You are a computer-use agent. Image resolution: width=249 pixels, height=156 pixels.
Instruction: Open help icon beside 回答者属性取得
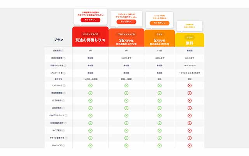click(x=65, y=123)
